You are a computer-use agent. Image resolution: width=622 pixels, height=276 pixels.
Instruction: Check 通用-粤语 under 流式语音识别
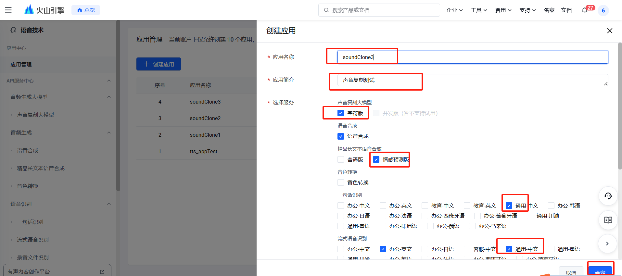tap(551, 249)
